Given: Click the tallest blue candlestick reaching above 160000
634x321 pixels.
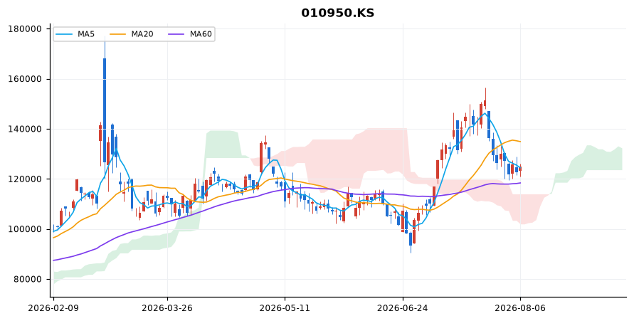Looking at the screenshot, I should click(105, 110).
